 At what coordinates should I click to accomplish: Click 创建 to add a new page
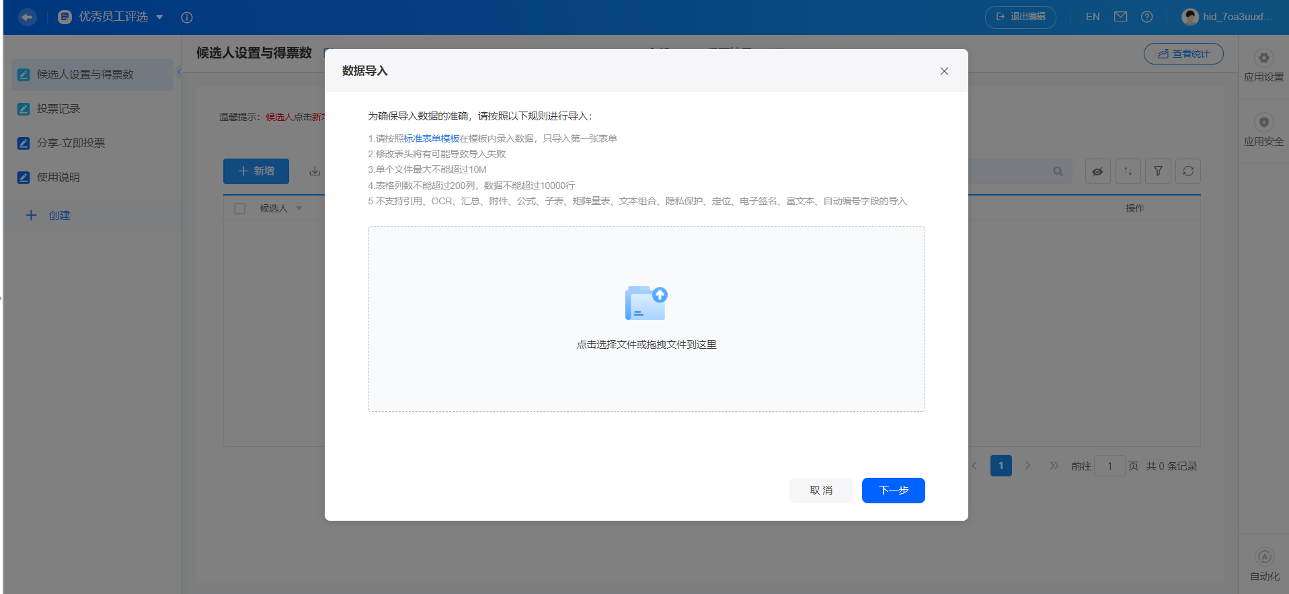pyautogui.click(x=48, y=215)
